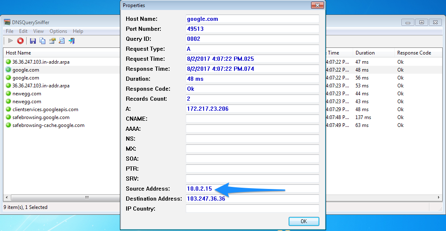
Task: Click the Request Time field
Action: tap(252, 59)
